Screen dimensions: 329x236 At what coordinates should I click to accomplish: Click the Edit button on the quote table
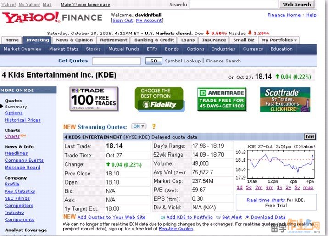[x=310, y=137]
